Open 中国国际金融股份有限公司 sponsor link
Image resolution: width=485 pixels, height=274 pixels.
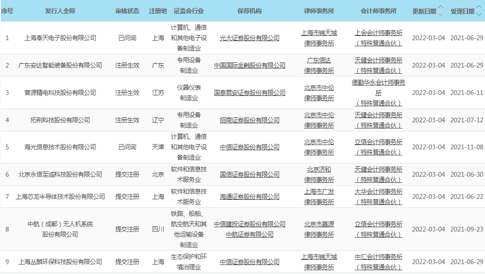(x=250, y=65)
